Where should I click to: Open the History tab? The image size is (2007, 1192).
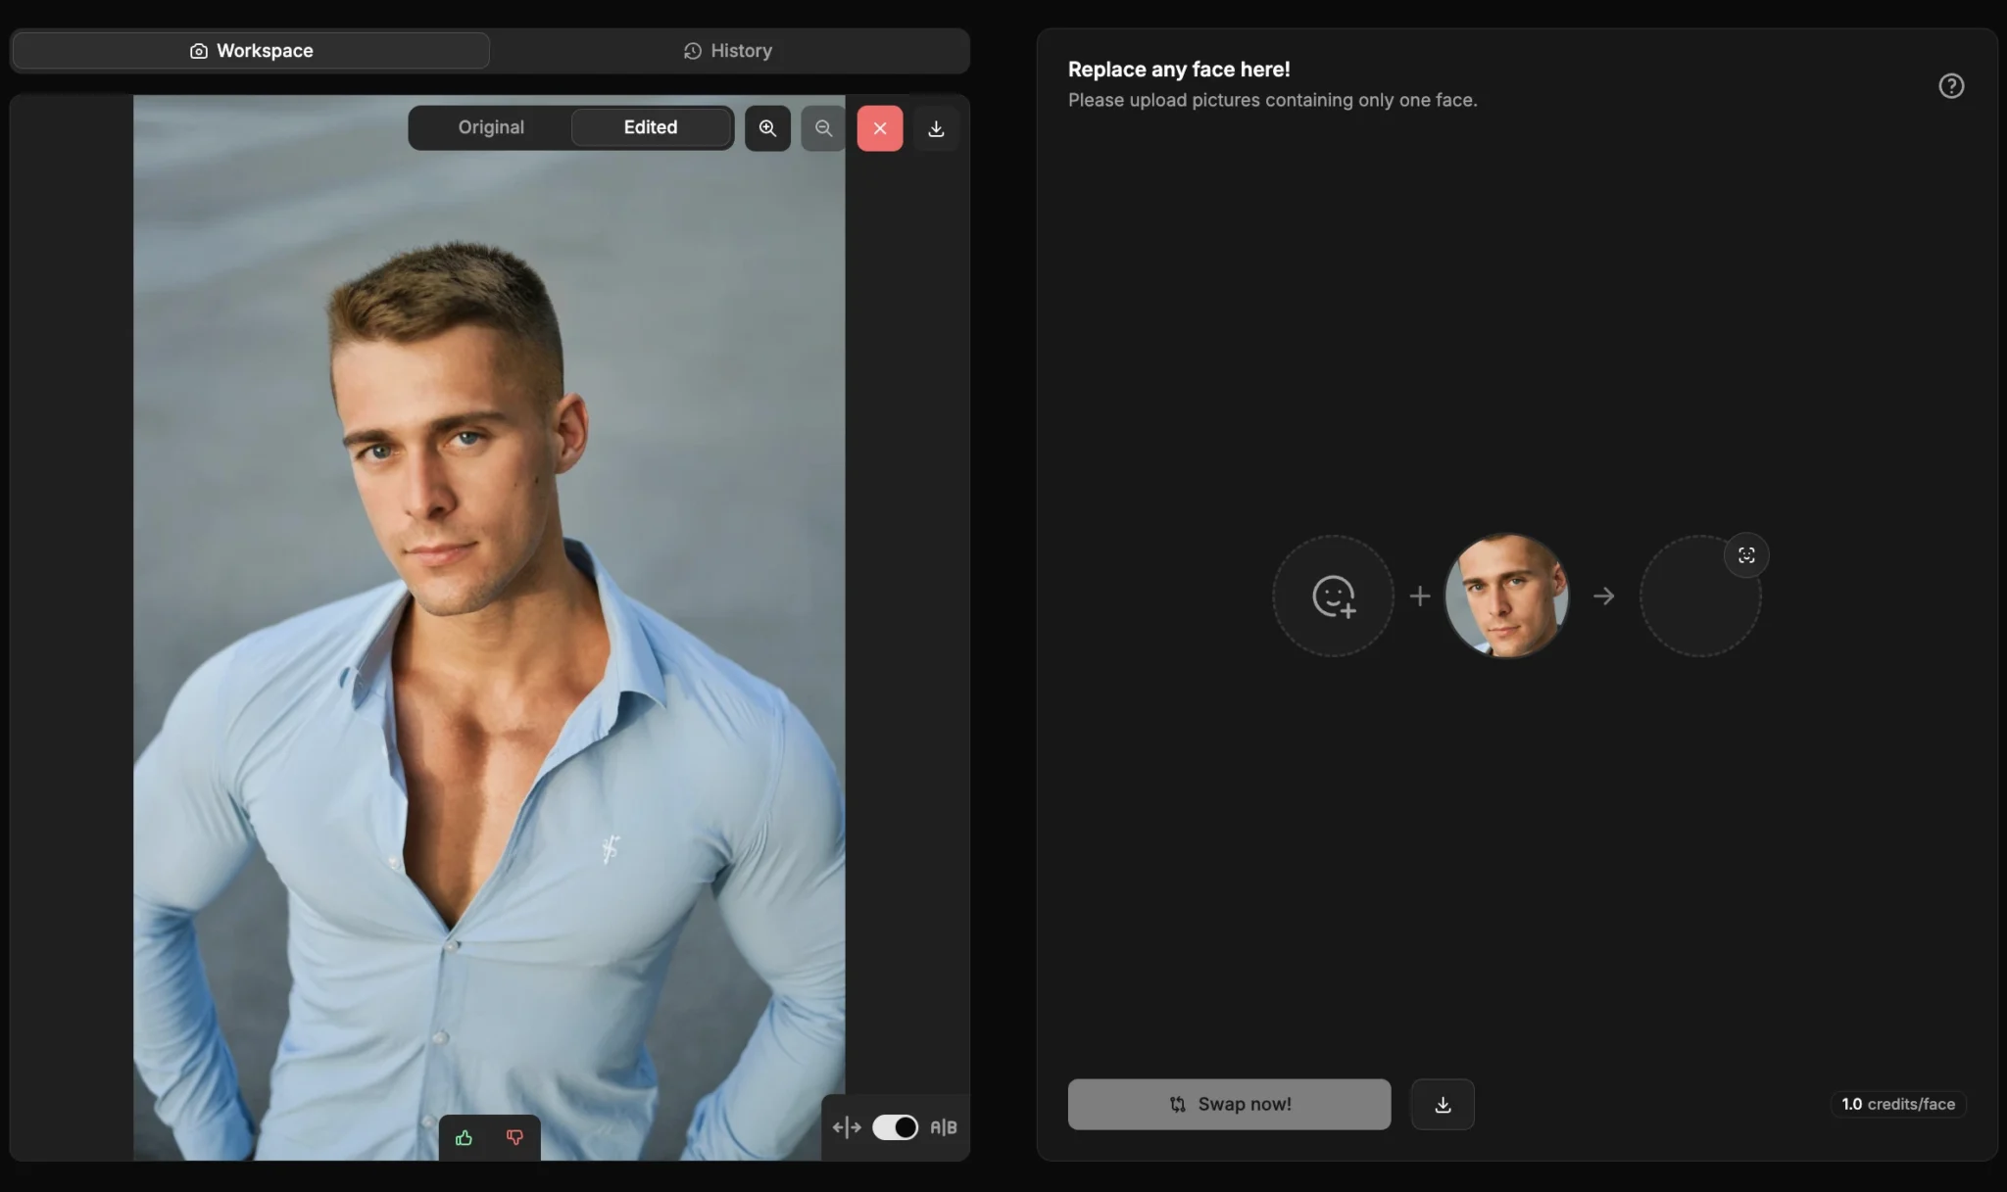tap(727, 51)
